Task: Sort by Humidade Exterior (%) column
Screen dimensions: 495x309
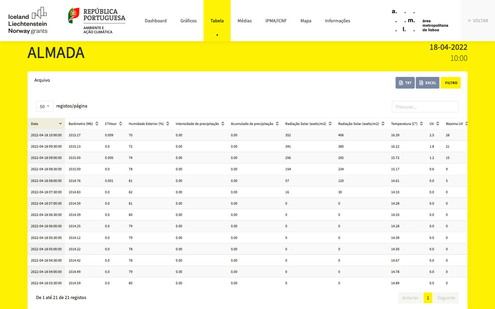Action: coord(149,124)
